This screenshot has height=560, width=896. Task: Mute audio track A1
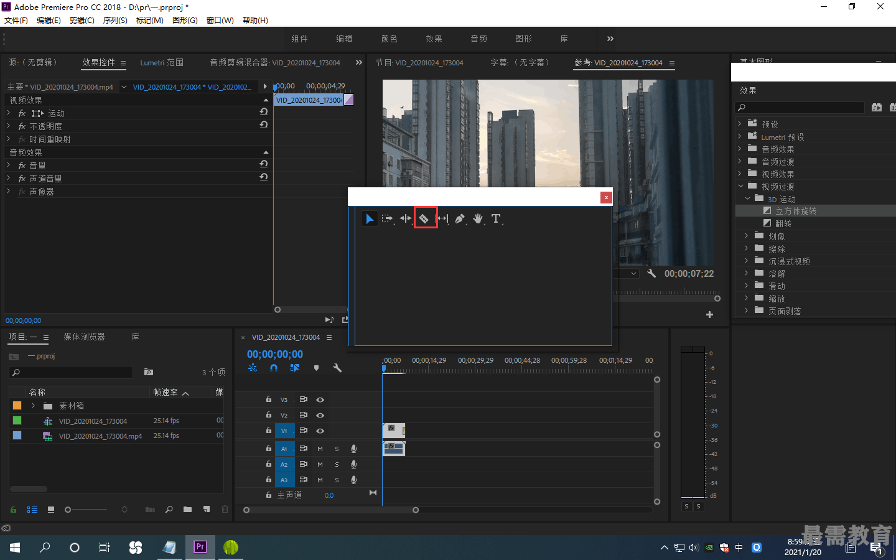click(x=320, y=449)
